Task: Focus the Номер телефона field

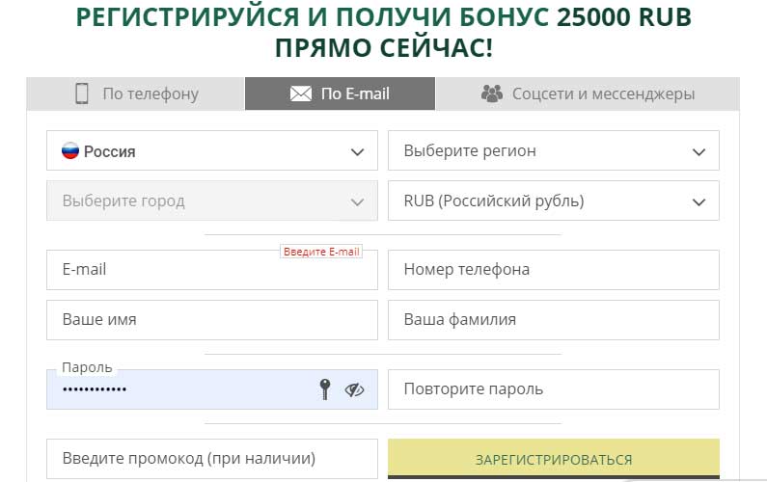Action: (x=554, y=270)
